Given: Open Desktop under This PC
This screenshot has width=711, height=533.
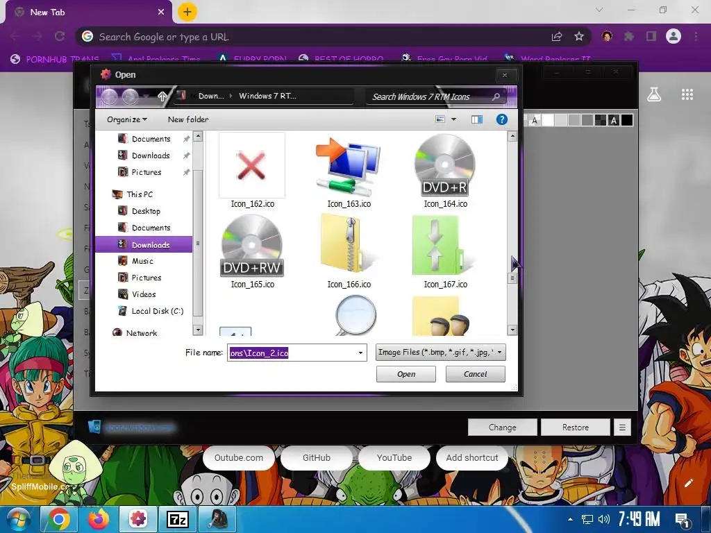Looking at the screenshot, I should [146, 211].
